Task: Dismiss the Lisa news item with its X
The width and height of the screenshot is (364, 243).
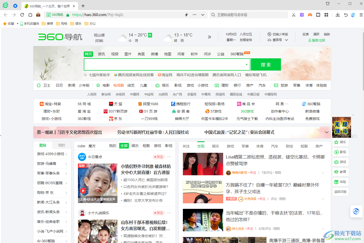Action: [x=323, y=173]
